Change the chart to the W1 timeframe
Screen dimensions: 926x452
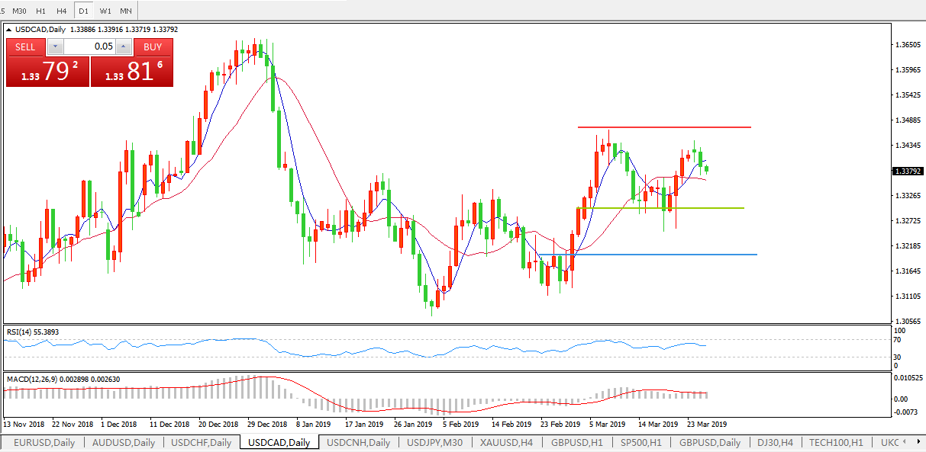[x=105, y=11]
